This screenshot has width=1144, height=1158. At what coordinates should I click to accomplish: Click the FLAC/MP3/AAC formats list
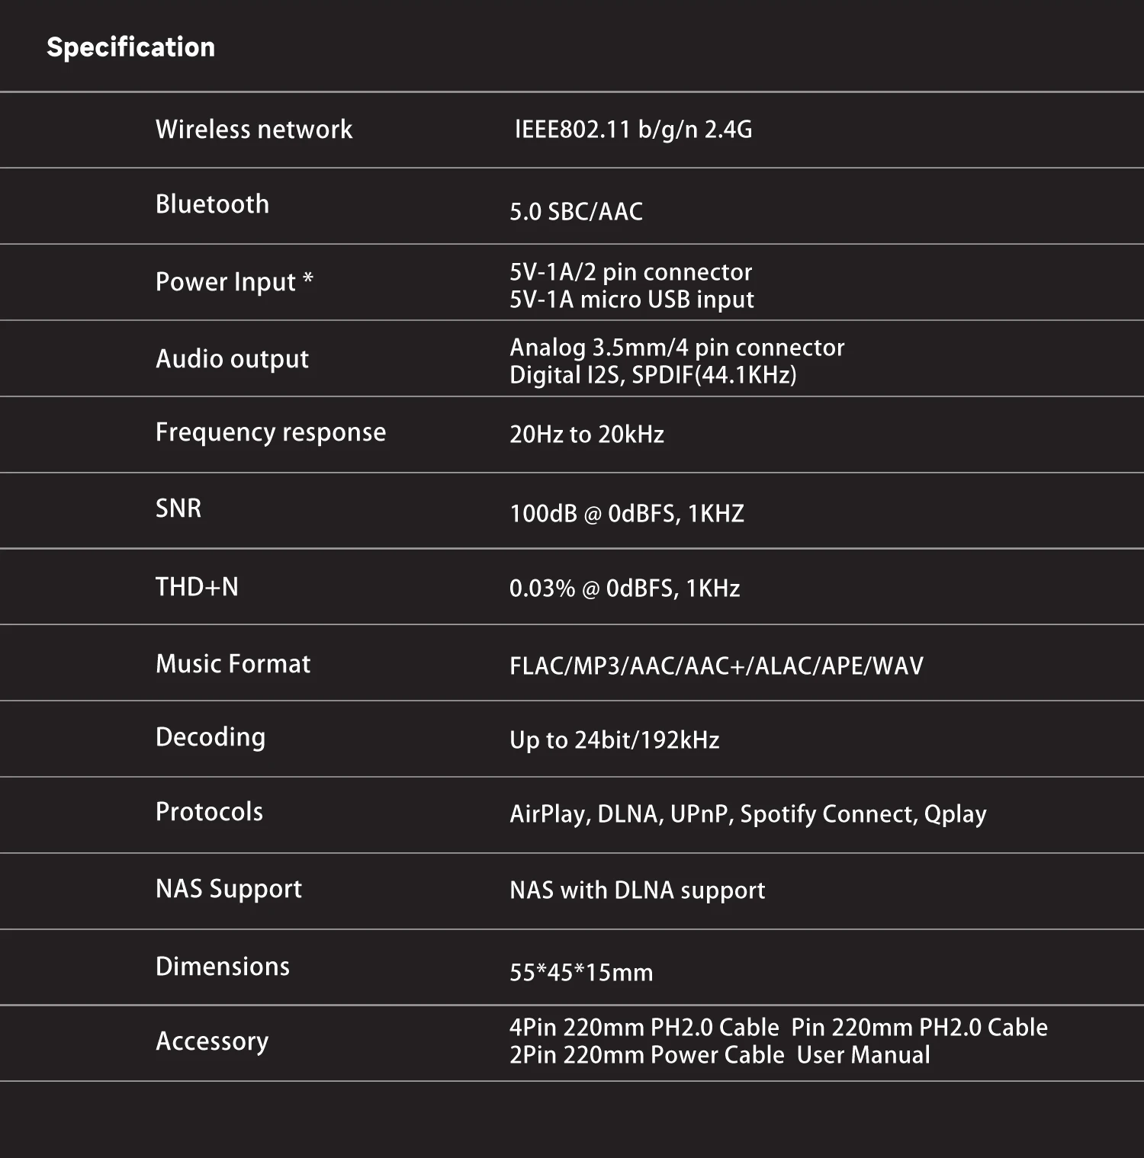coord(716,666)
